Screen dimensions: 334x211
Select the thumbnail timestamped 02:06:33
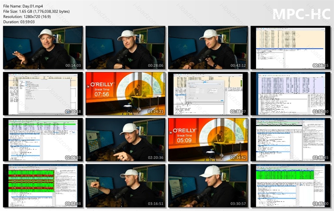[x=43, y=140]
